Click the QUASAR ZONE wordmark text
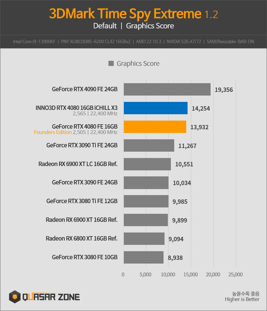The width and height of the screenshot is (267, 311). click(51, 297)
